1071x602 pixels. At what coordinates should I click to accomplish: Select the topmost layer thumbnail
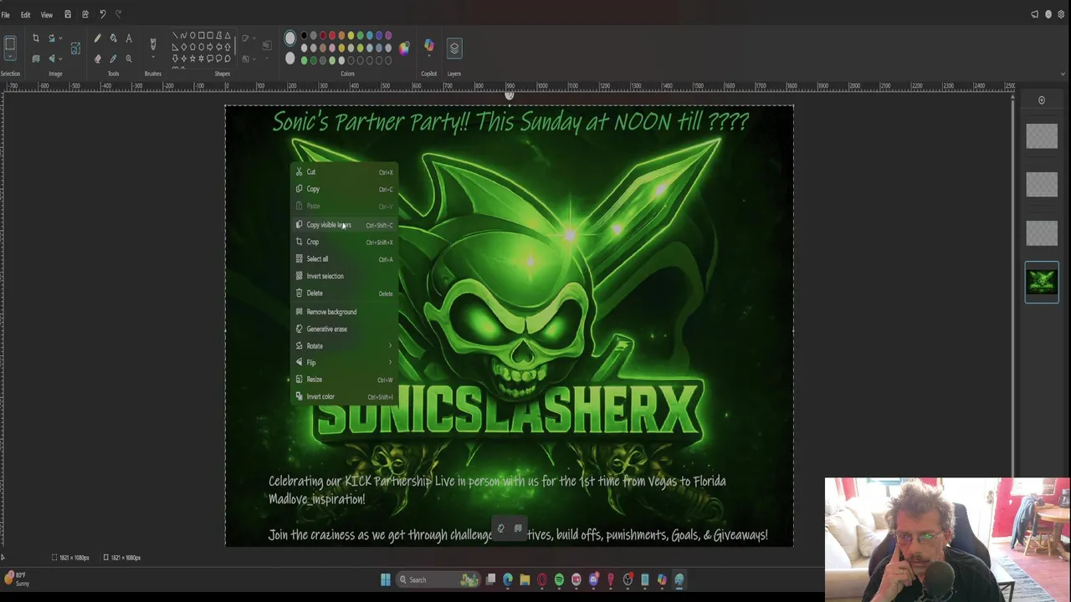click(x=1042, y=135)
